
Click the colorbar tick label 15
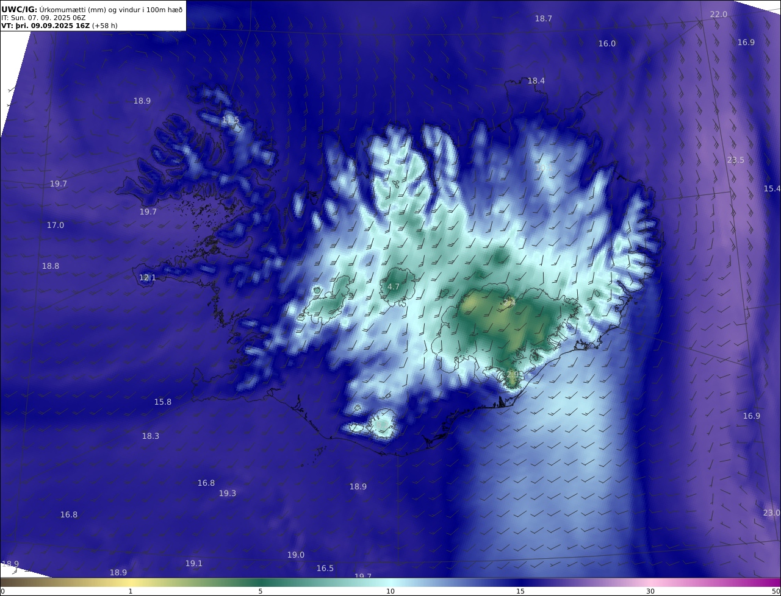coord(520,591)
